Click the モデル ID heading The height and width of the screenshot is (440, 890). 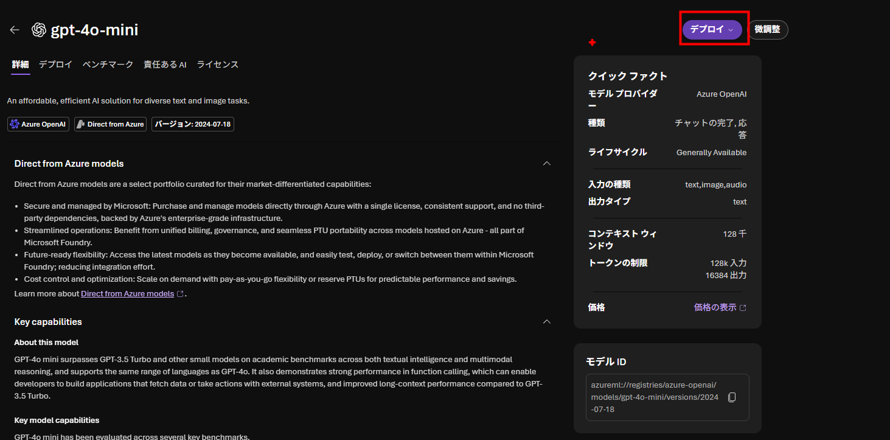(x=606, y=362)
